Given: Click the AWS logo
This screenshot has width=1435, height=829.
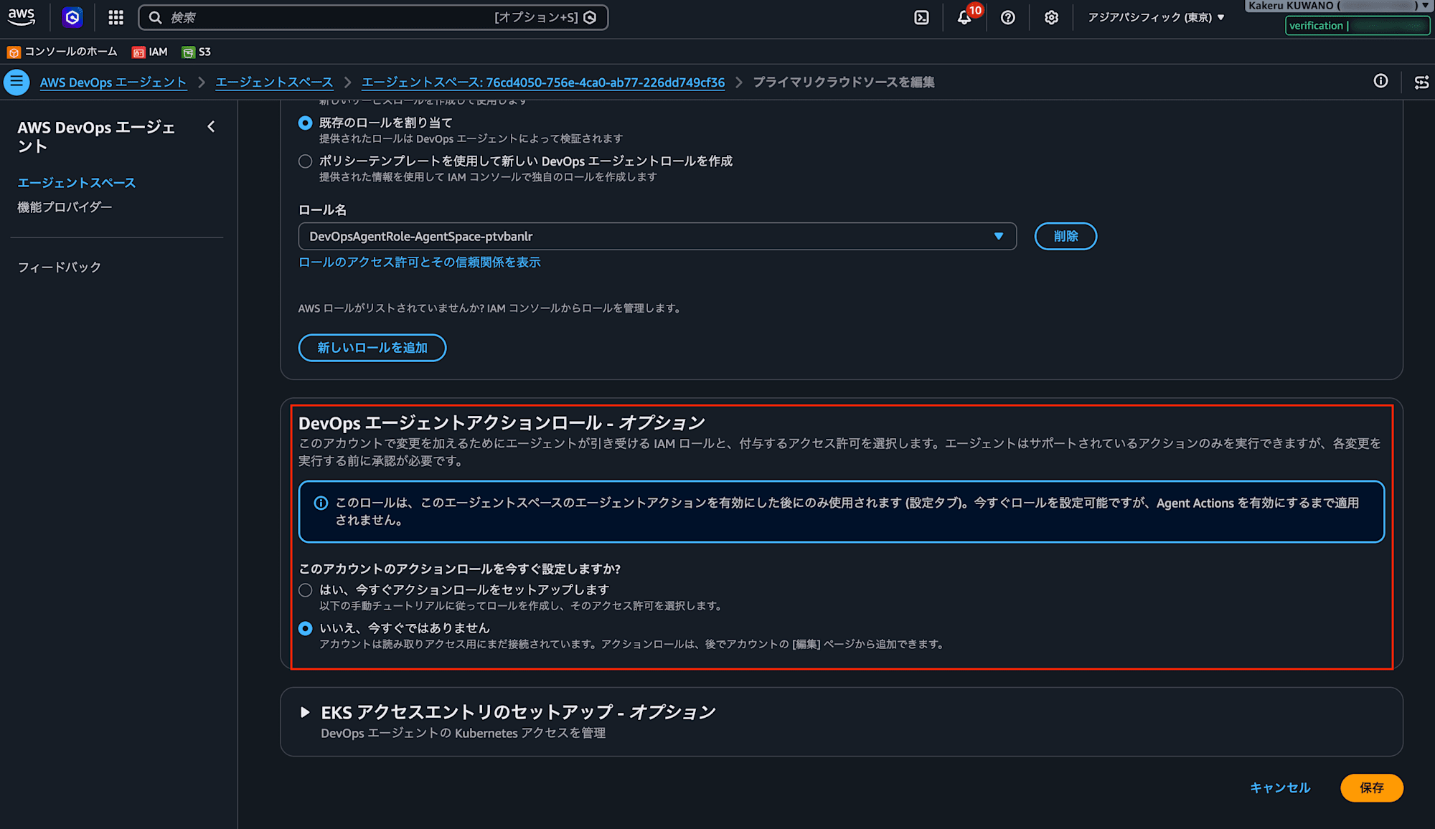Looking at the screenshot, I should click(22, 17).
